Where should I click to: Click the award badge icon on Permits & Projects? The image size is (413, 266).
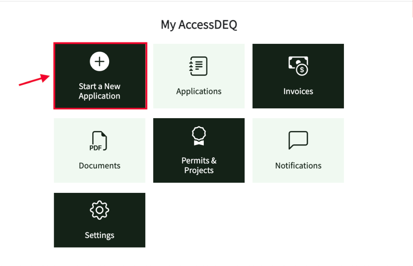[x=199, y=136]
